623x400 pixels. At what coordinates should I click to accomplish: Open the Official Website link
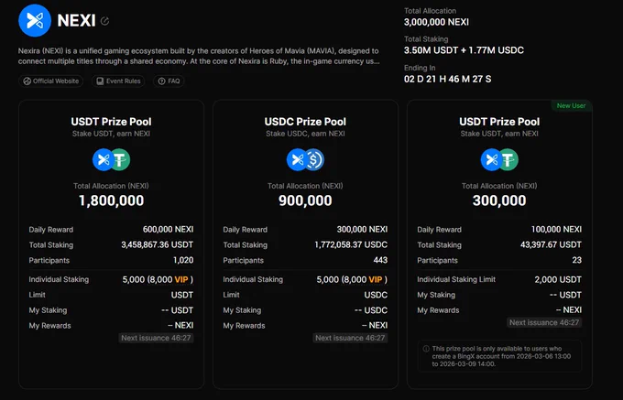pyautogui.click(x=51, y=81)
